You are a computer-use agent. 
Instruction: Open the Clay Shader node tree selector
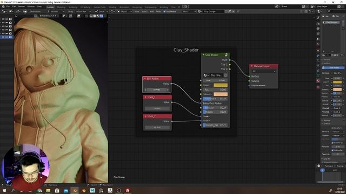205,75
